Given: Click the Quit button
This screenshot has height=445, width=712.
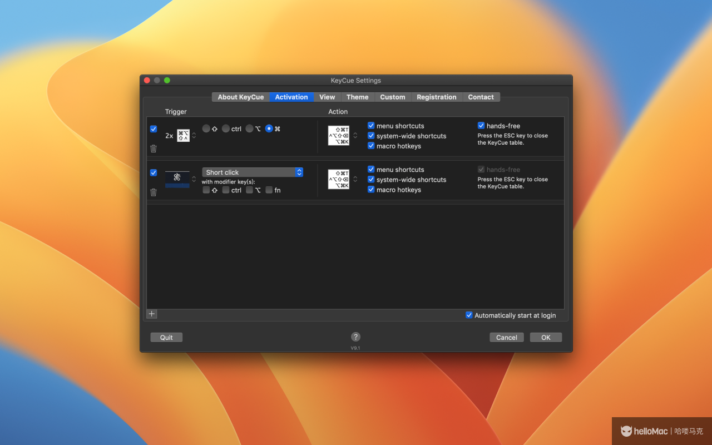Looking at the screenshot, I should coord(166,338).
